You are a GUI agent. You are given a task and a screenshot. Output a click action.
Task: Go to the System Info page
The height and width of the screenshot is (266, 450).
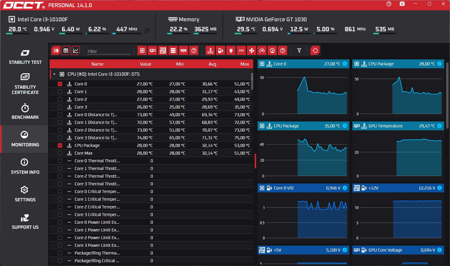click(25, 167)
